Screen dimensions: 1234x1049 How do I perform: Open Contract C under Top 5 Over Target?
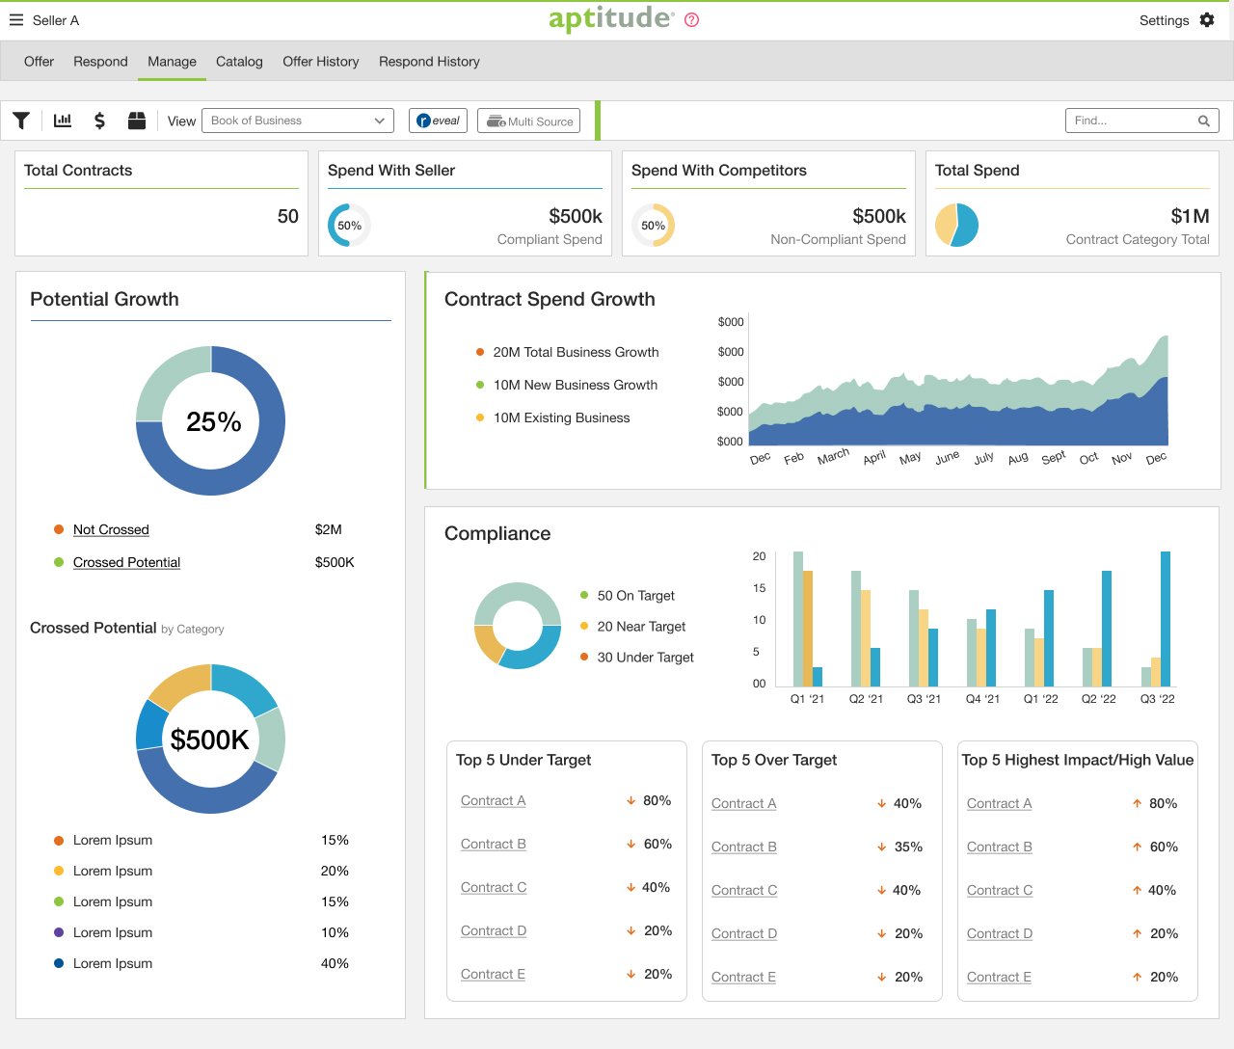coord(744,890)
